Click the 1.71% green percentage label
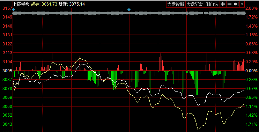The image size is (259, 132). pyautogui.click(x=251, y=124)
